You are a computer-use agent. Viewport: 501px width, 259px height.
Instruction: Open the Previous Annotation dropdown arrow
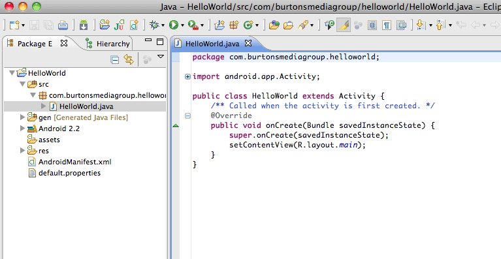tap(450, 25)
